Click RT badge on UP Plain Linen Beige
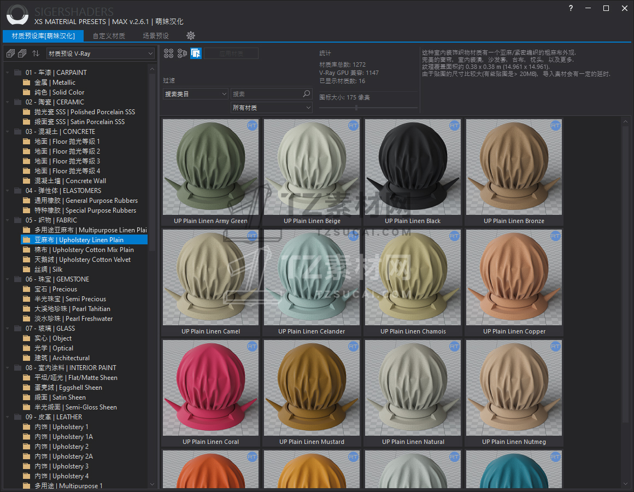 pyautogui.click(x=353, y=126)
